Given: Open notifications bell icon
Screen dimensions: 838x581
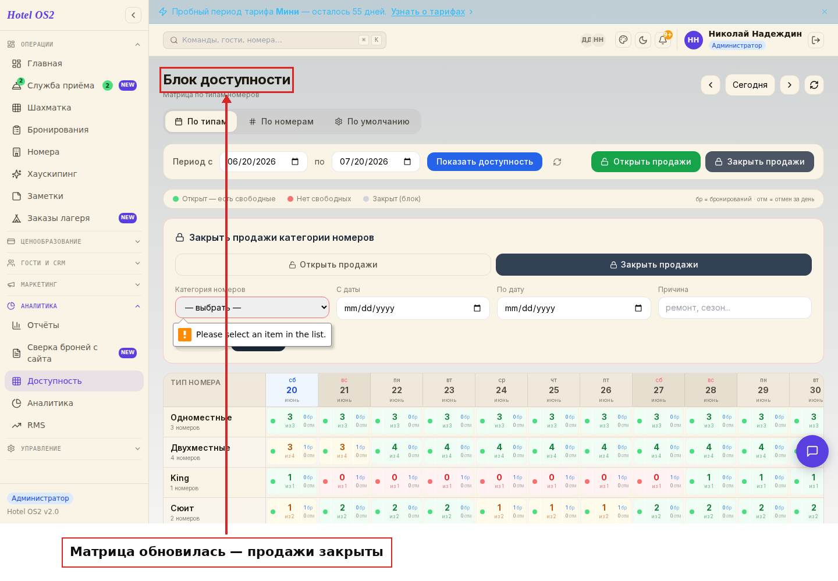Looking at the screenshot, I should [663, 40].
